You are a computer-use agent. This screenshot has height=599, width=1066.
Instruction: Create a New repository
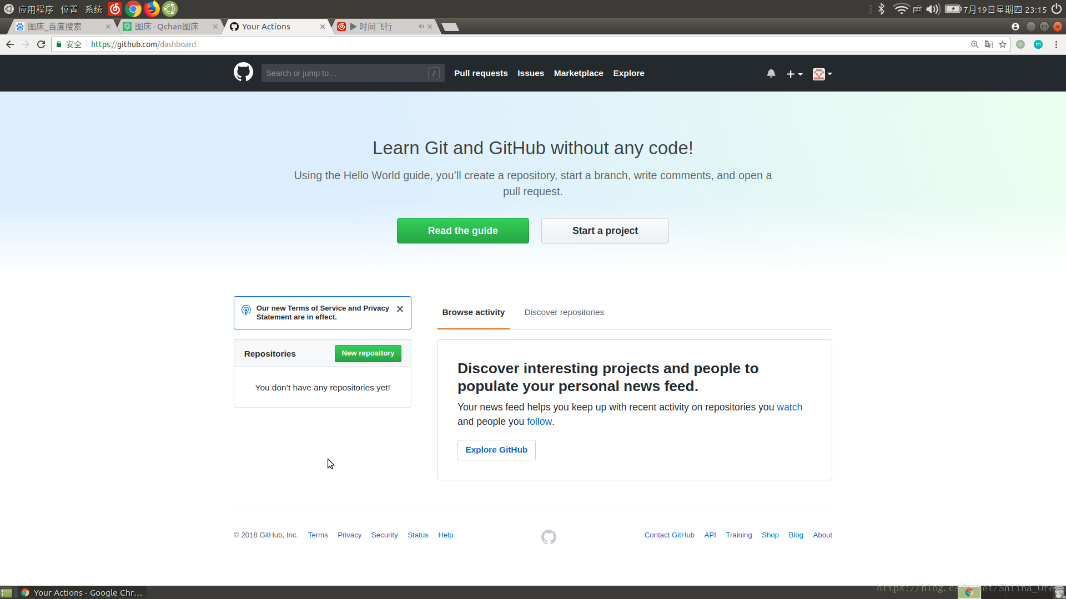[368, 353]
